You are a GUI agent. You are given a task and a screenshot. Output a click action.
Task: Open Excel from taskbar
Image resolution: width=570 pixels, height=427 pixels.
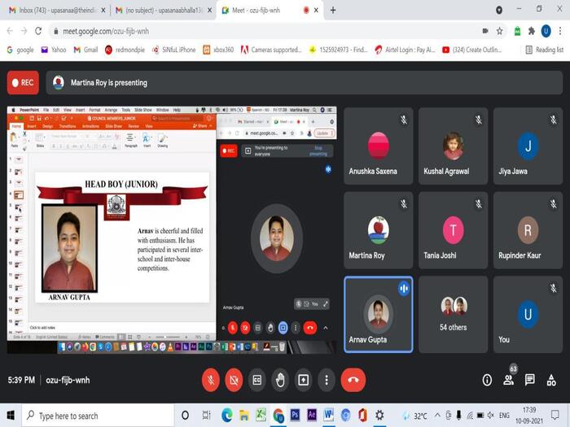pos(261,416)
